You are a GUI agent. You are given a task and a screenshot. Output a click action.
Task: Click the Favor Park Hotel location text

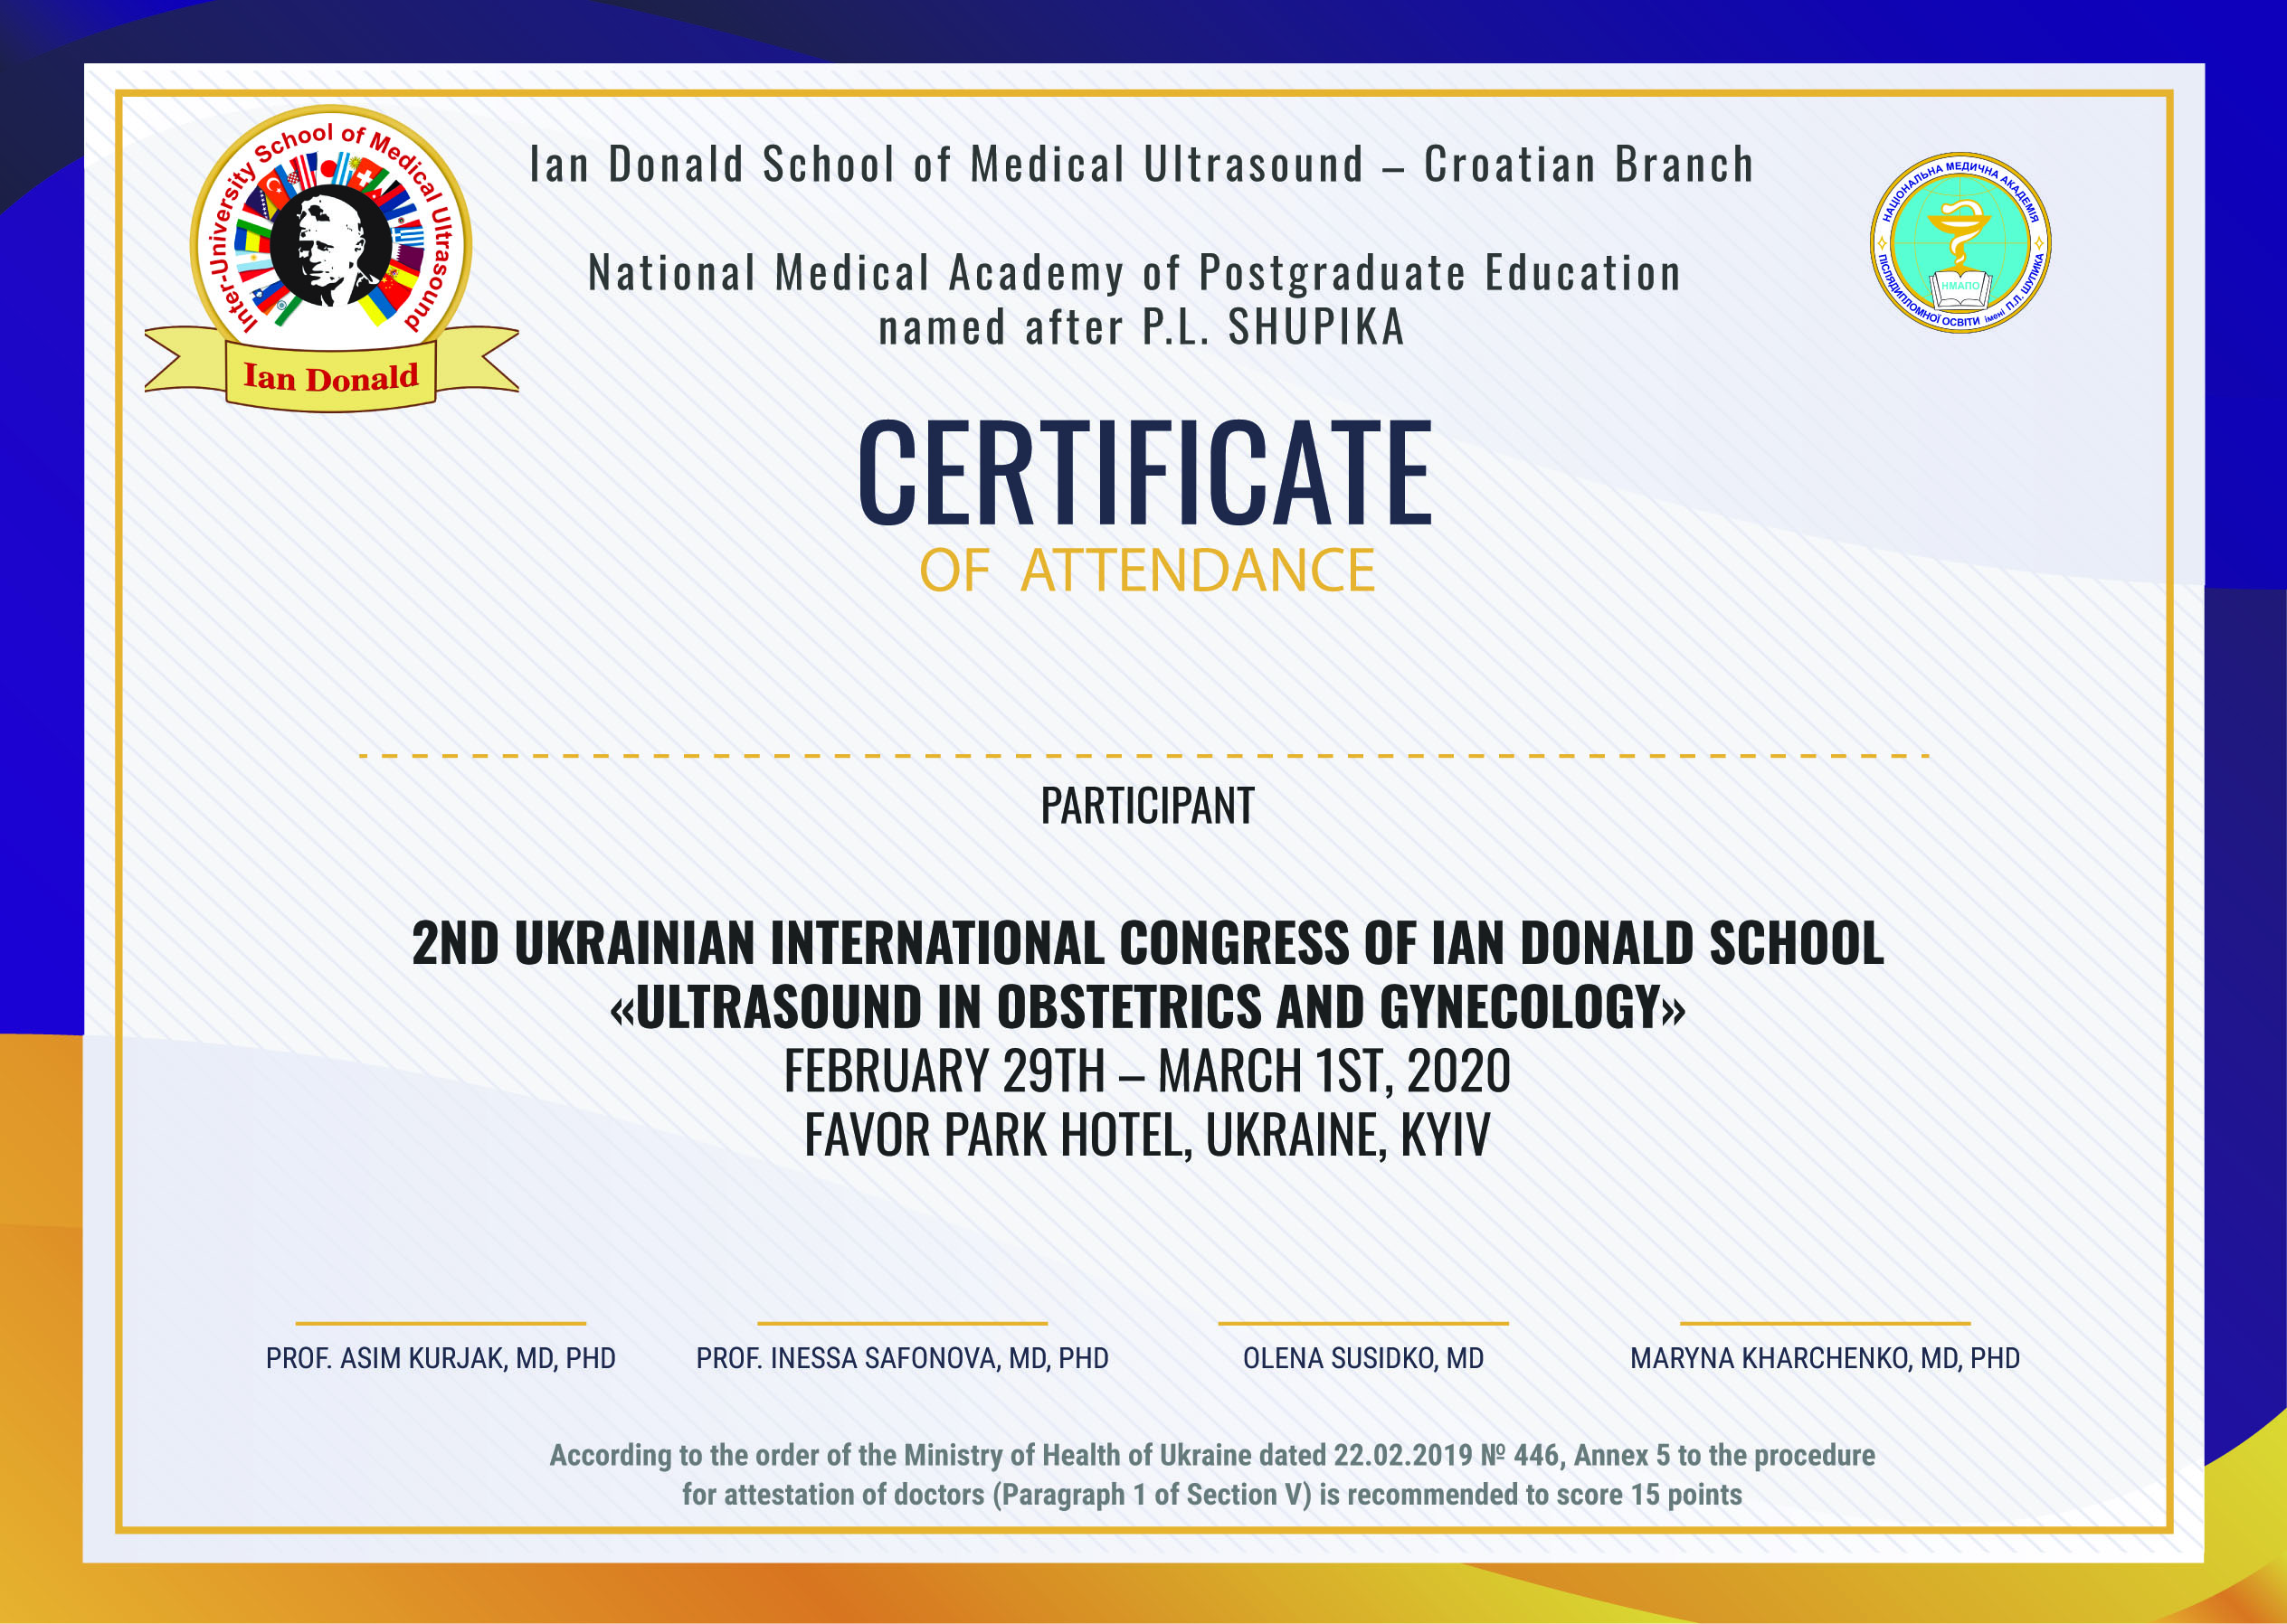pos(1146,1135)
